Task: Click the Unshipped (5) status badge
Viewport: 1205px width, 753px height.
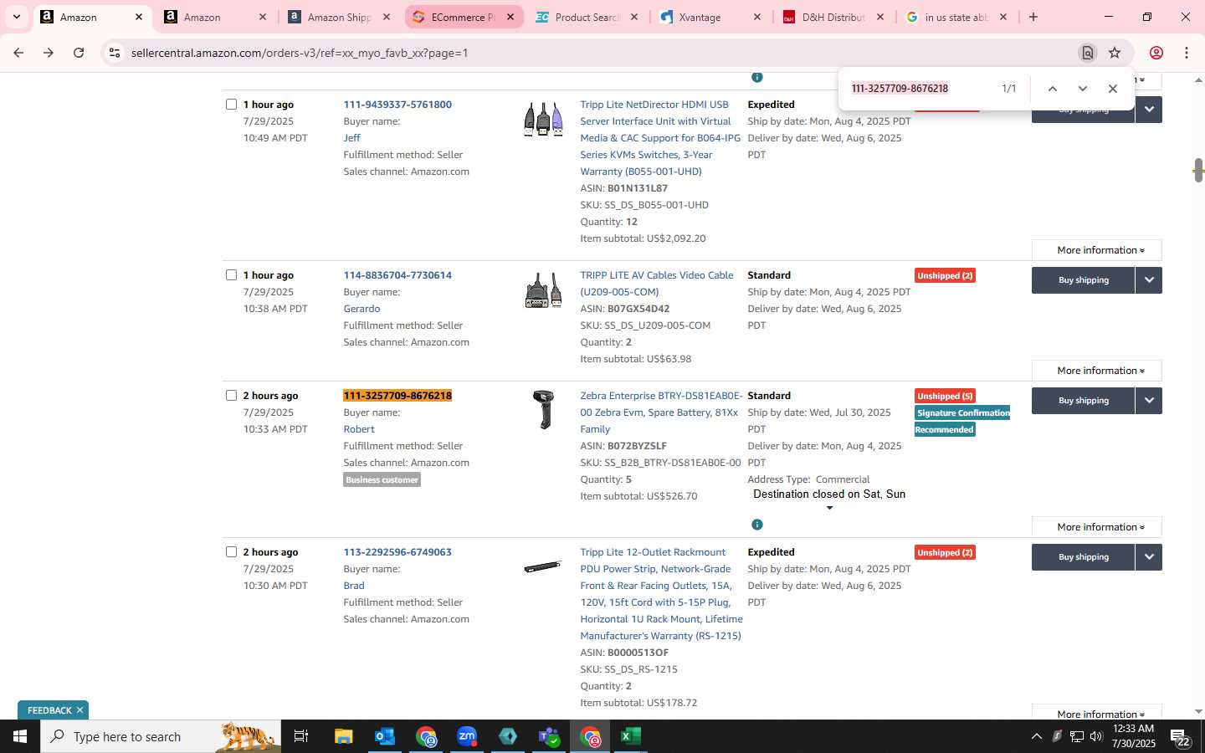Action: (945, 396)
